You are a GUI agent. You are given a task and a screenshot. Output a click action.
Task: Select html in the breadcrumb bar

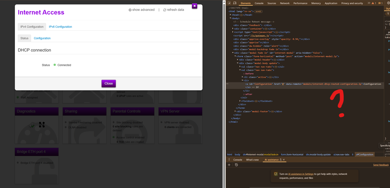(229, 154)
